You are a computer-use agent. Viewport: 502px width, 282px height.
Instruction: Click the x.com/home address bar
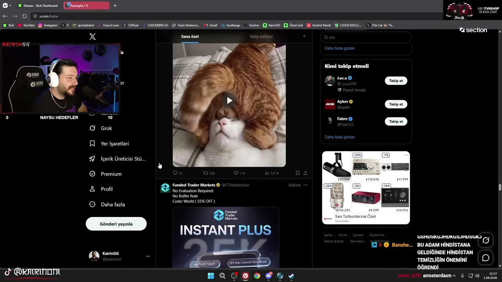pyautogui.click(x=235, y=16)
